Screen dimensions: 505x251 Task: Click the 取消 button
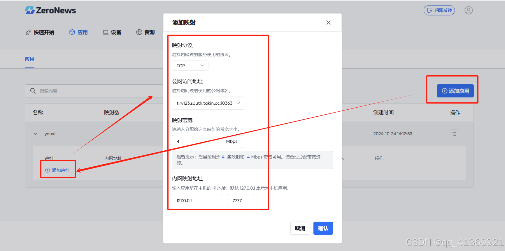[x=300, y=228]
